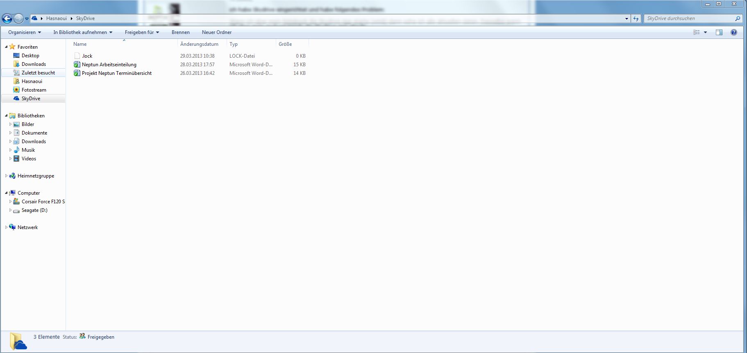Refresh the folder with the refresh icon
The height and width of the screenshot is (353, 747).
tap(636, 18)
